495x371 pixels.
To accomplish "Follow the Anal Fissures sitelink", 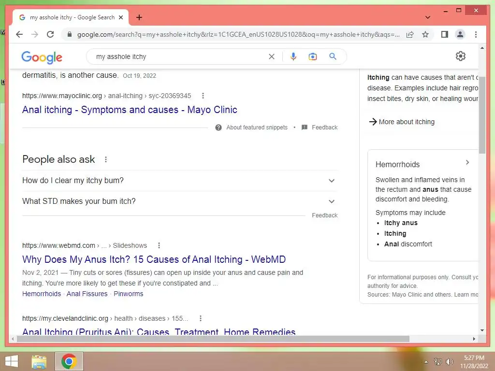I will click(x=87, y=294).
